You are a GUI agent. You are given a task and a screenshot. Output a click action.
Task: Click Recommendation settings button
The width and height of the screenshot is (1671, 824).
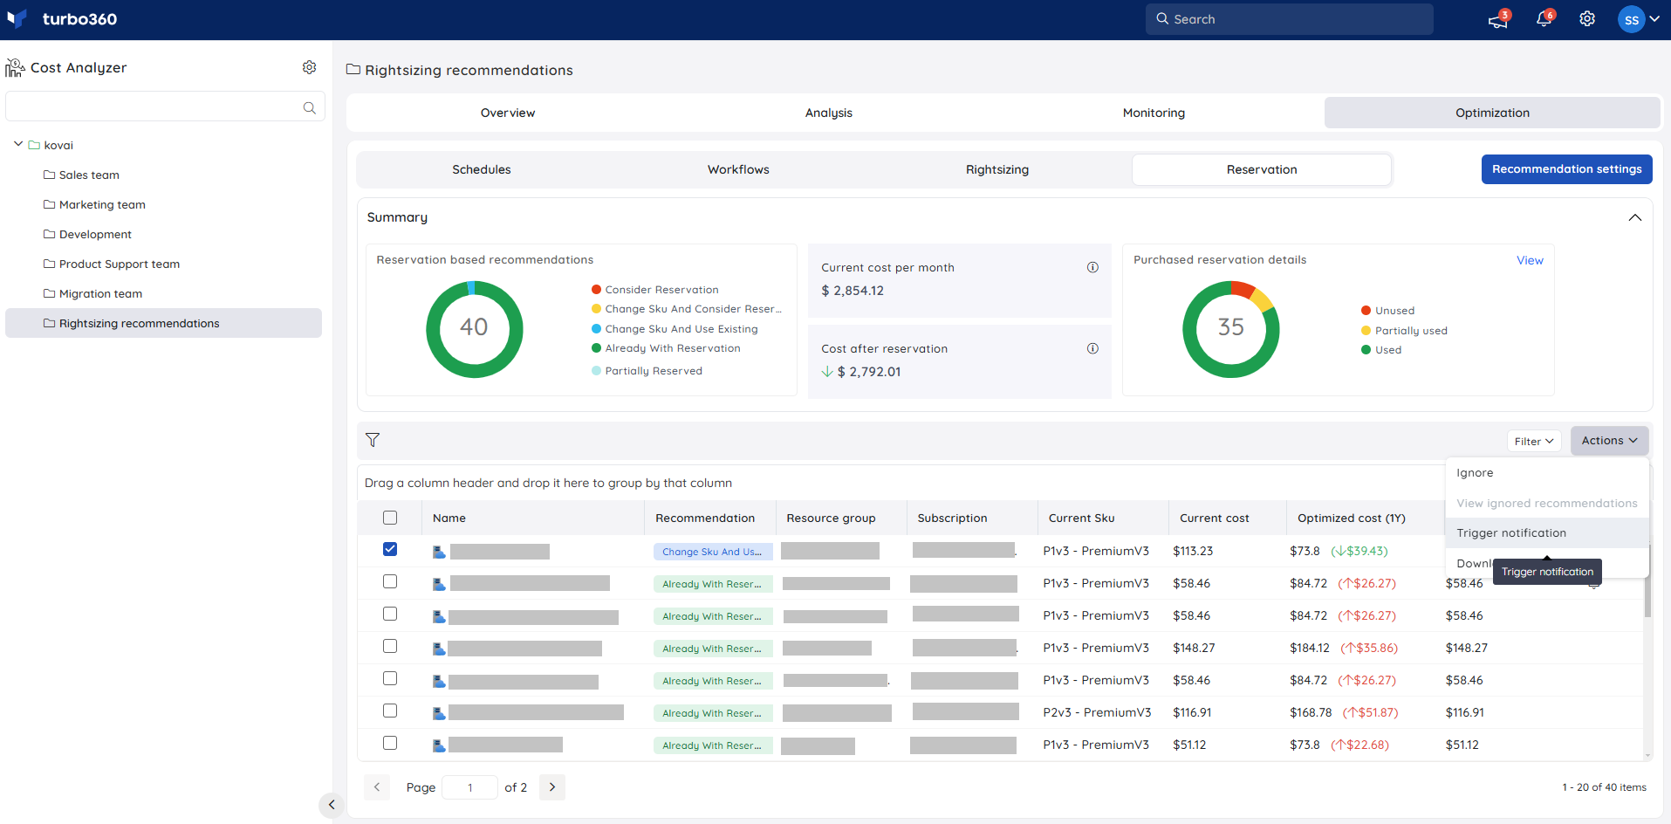(x=1566, y=169)
